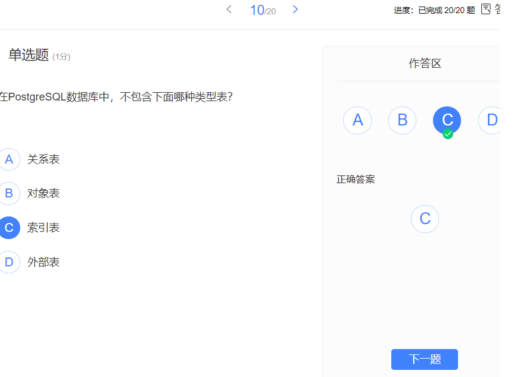Go to the next question arrow
This screenshot has width=514, height=377.
[x=295, y=9]
